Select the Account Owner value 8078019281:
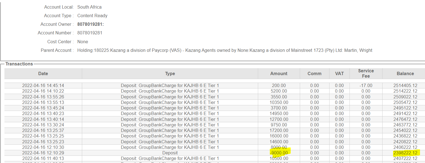Screen dimensions: 425x163 coord(90,24)
